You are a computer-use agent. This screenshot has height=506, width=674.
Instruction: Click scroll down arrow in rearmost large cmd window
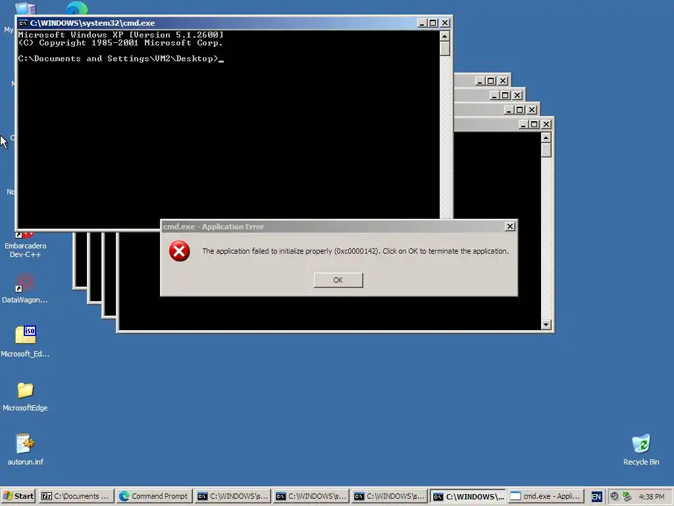pyautogui.click(x=546, y=324)
